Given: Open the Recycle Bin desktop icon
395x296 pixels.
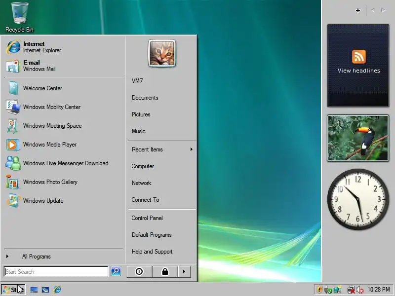Looking at the screenshot, I should click(19, 17).
